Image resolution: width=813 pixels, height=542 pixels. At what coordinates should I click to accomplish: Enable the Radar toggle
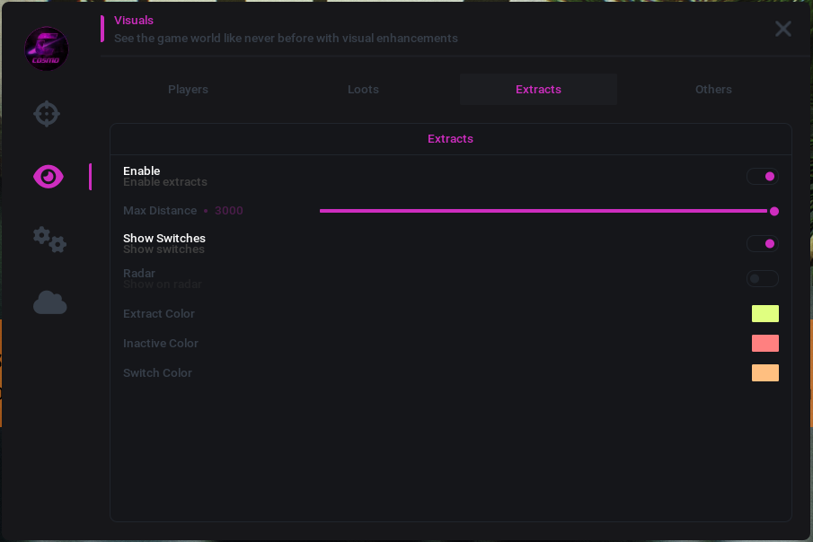[763, 279]
